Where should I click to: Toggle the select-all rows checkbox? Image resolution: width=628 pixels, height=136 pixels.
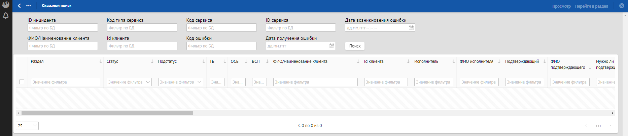click(x=22, y=82)
